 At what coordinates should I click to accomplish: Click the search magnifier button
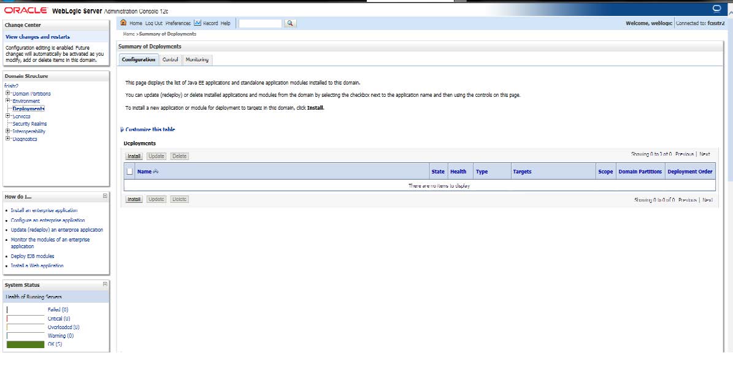(290, 23)
